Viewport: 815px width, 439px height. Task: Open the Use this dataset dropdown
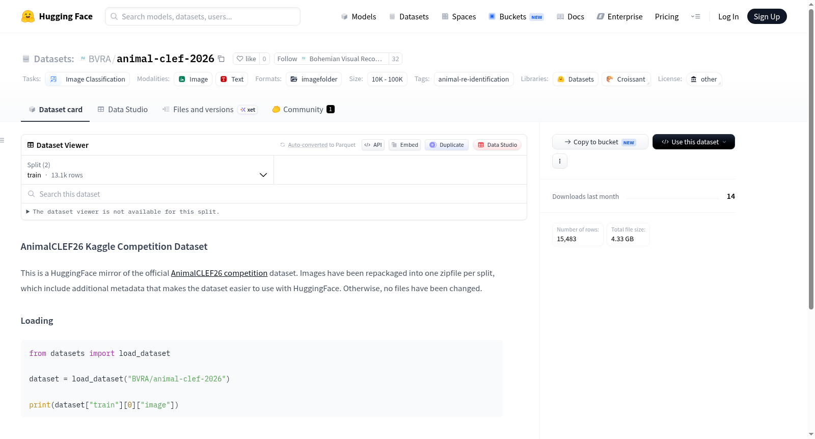tap(694, 142)
